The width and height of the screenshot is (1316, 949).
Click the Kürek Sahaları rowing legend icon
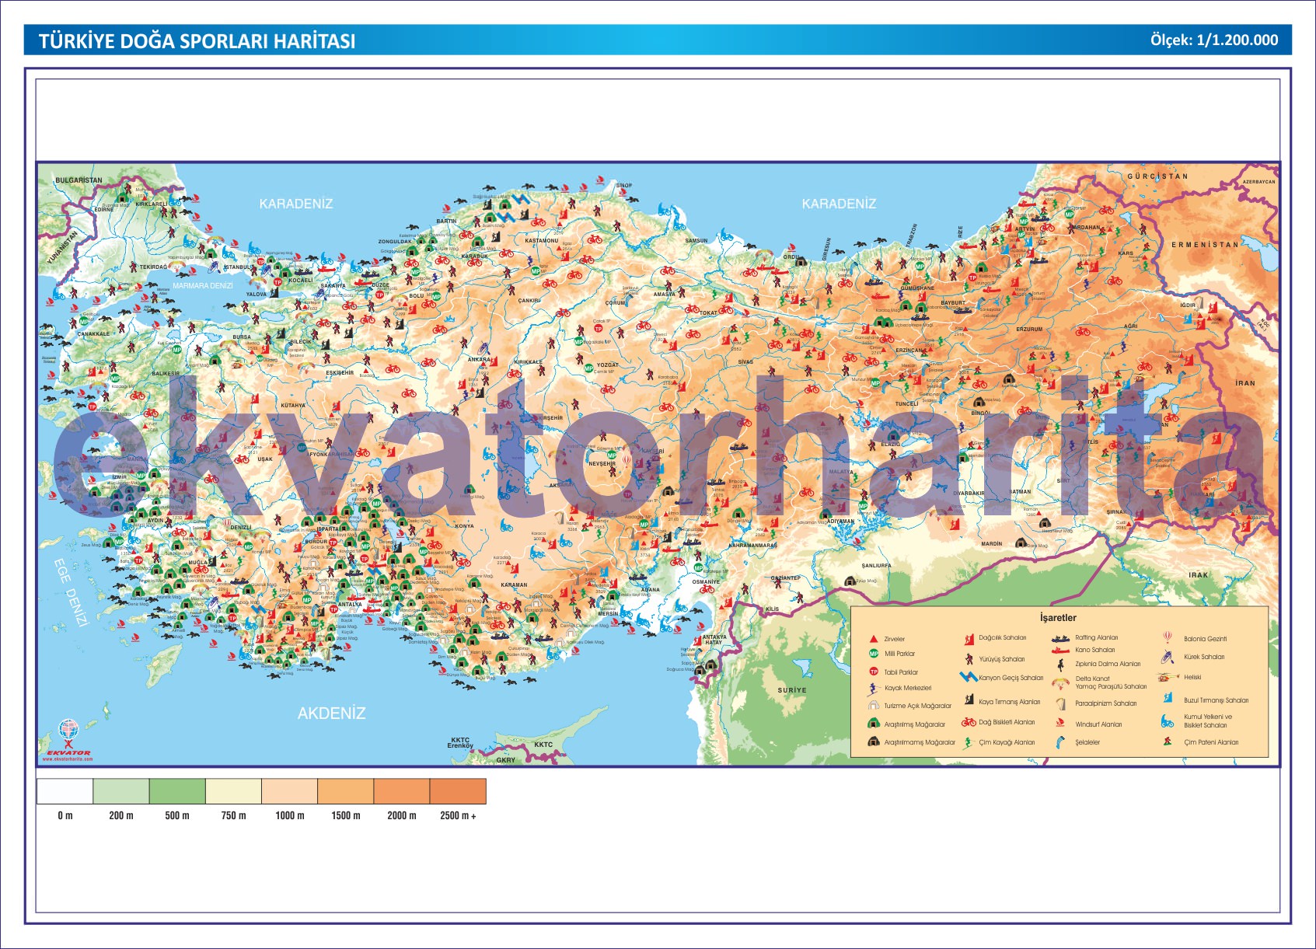1168,657
